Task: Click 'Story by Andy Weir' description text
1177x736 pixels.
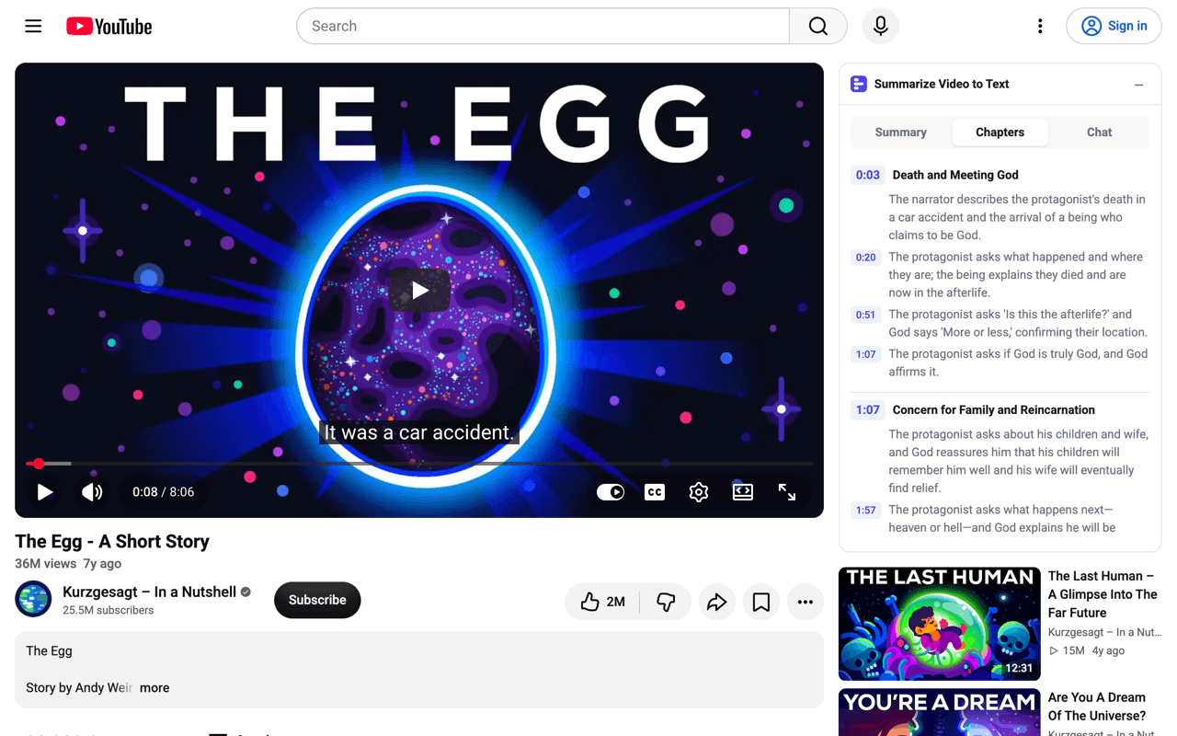Action: [79, 687]
